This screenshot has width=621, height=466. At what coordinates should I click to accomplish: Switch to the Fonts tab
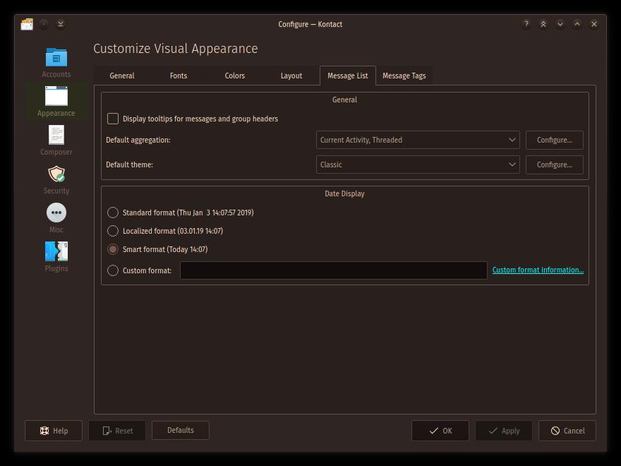pos(179,76)
